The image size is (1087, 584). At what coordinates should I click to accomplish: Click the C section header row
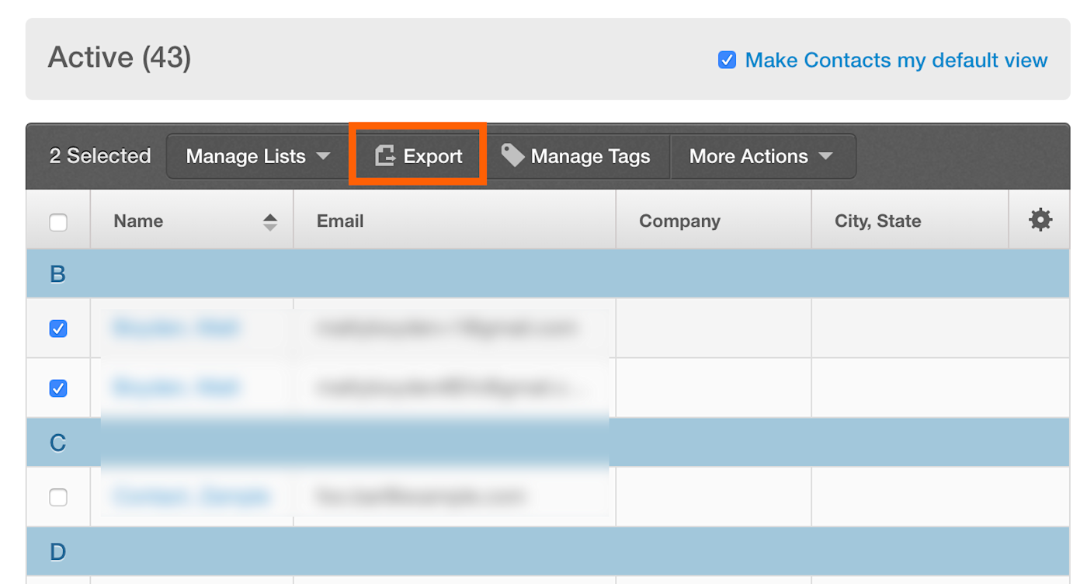(x=548, y=442)
